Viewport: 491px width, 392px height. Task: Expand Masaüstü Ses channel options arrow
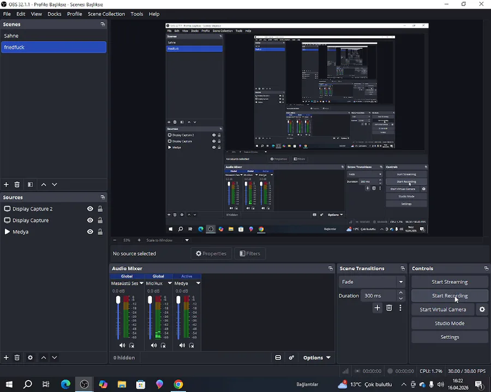pyautogui.click(x=141, y=283)
